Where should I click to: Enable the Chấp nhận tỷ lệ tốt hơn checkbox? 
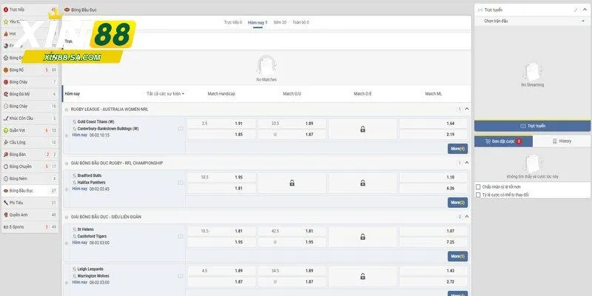[477, 187]
